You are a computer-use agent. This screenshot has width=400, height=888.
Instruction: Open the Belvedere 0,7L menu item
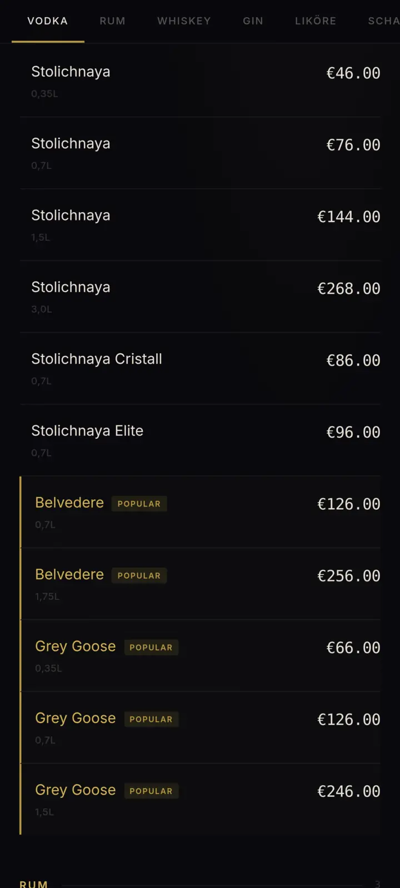200,511
